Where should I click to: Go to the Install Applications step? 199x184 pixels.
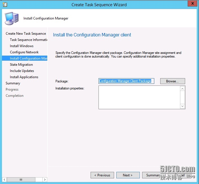[x=24, y=77]
